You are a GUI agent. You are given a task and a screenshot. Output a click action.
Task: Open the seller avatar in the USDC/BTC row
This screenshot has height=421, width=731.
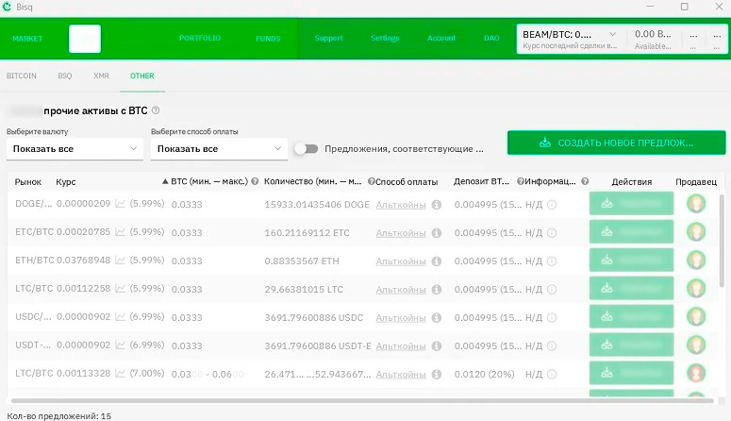pyautogui.click(x=696, y=317)
